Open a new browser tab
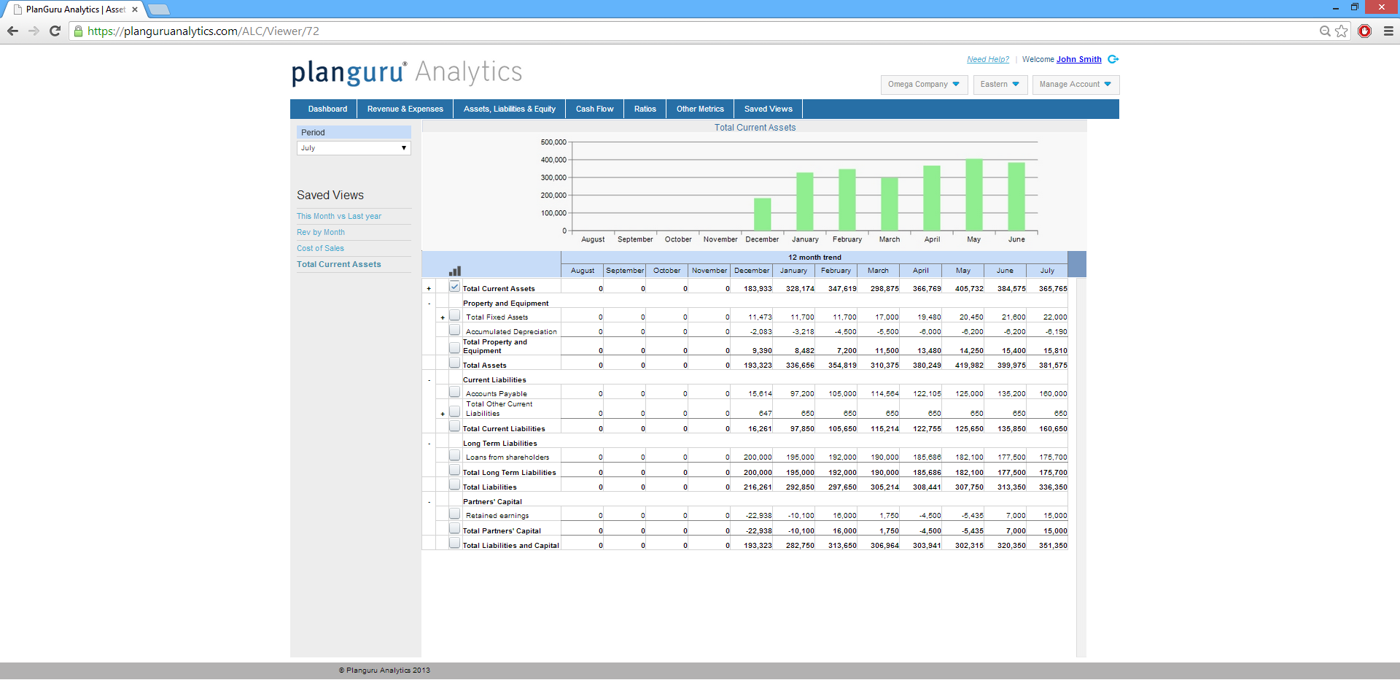This screenshot has width=1400, height=680. (158, 9)
